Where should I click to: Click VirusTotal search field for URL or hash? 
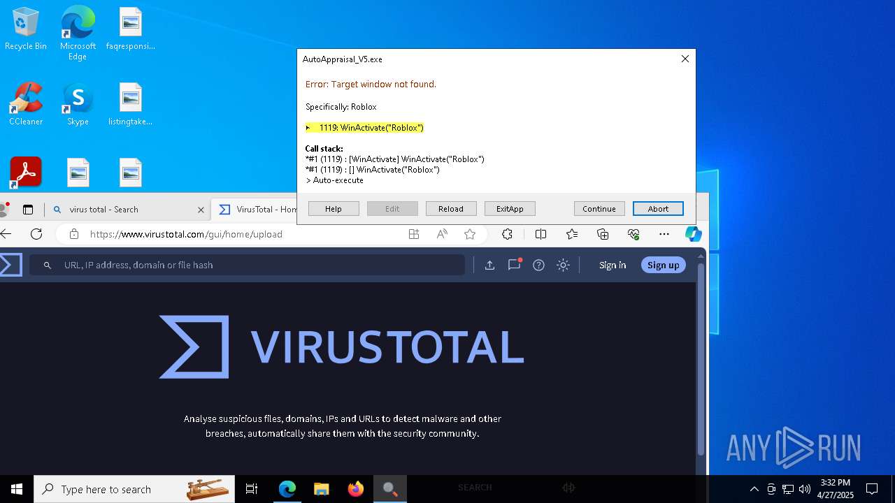point(247,265)
